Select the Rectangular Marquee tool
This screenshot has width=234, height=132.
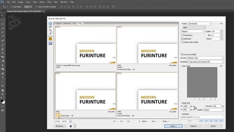click(x=3, y=20)
